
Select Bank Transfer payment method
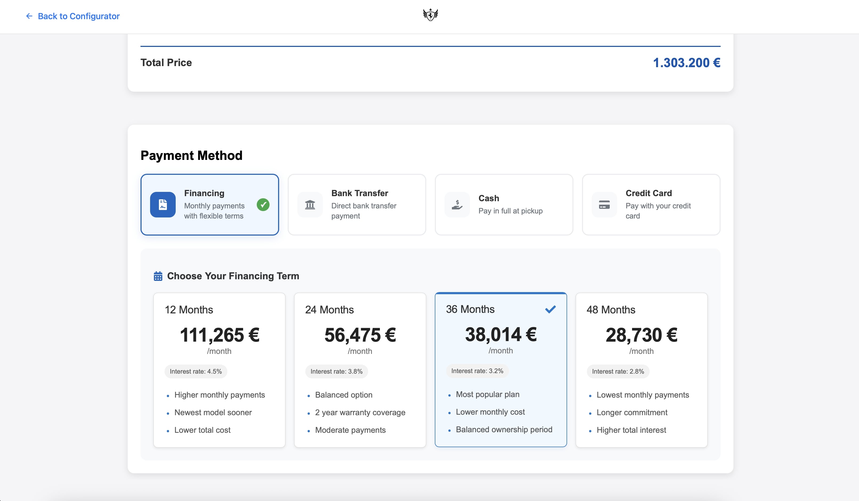357,204
